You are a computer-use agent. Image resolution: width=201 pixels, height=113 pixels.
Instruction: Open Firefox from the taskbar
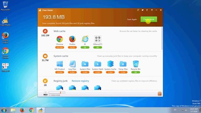click(x=22, y=110)
